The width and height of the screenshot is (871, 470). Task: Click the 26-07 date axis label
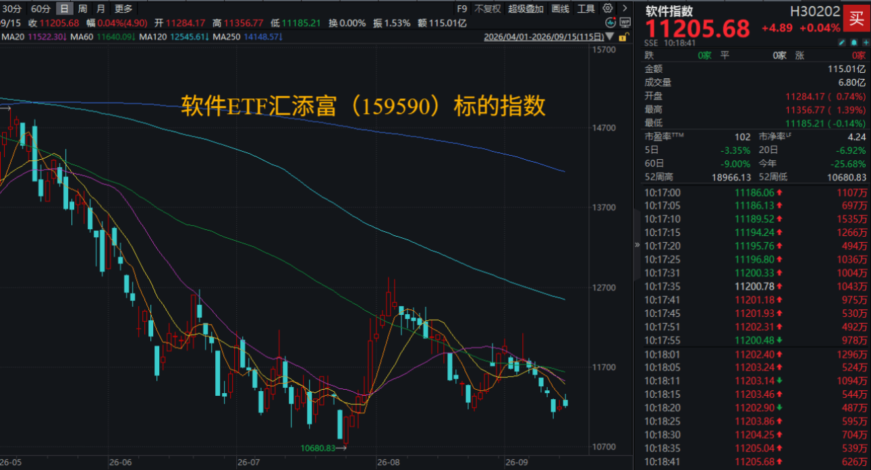point(248,463)
